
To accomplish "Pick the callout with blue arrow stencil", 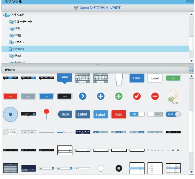I will click(x=29, y=114).
